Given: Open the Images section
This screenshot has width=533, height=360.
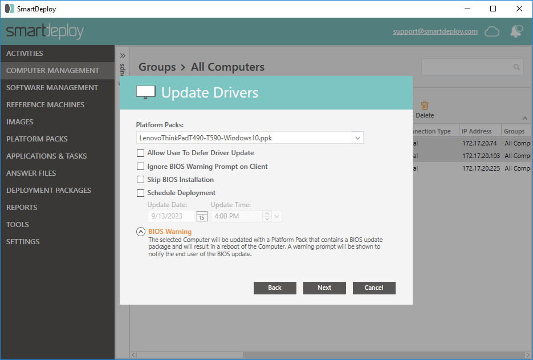Looking at the screenshot, I should point(58,122).
